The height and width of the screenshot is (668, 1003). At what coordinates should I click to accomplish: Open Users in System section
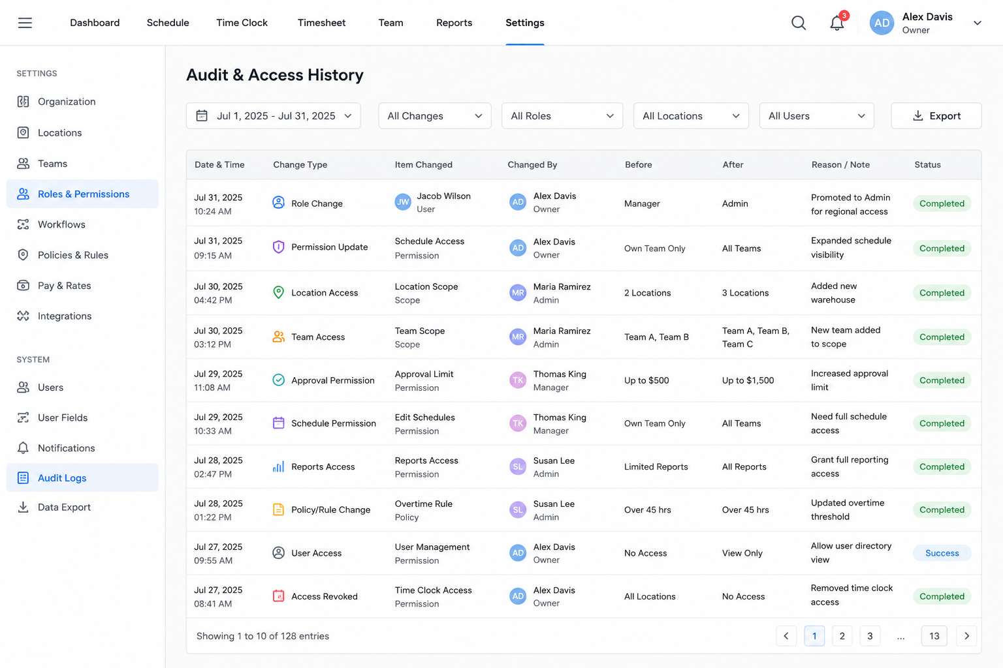82,387
